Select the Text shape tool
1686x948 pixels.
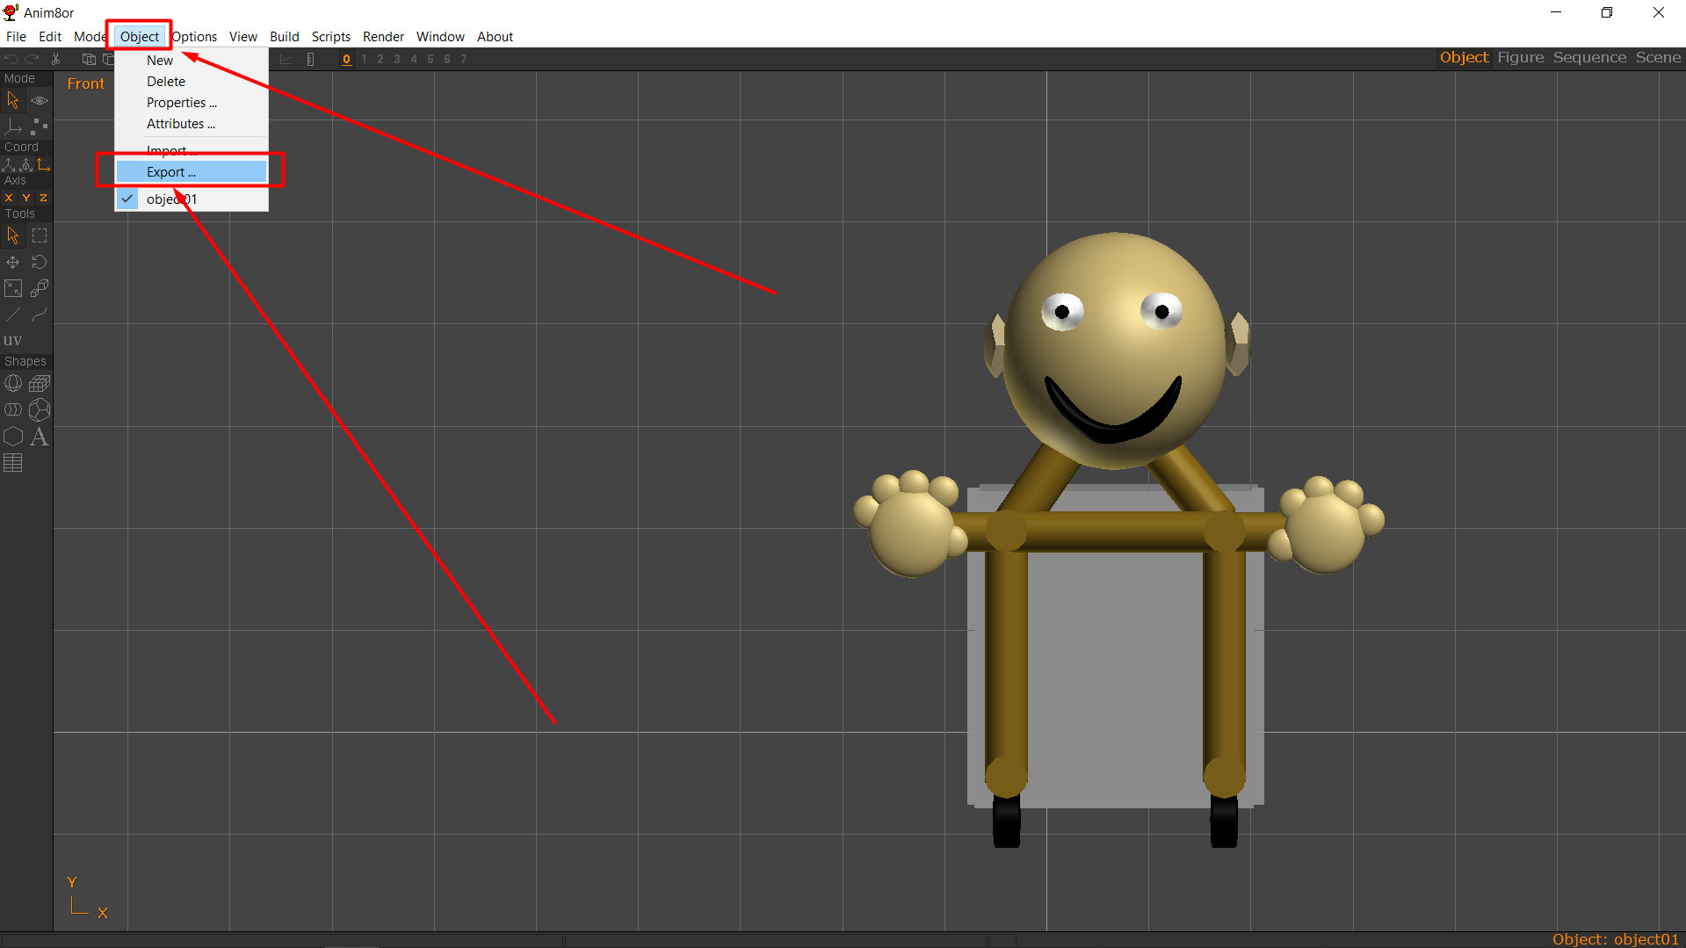pos(40,437)
